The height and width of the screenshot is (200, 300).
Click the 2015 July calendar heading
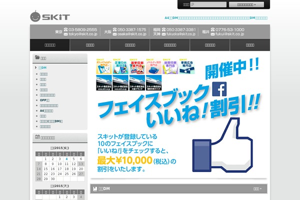(59, 186)
